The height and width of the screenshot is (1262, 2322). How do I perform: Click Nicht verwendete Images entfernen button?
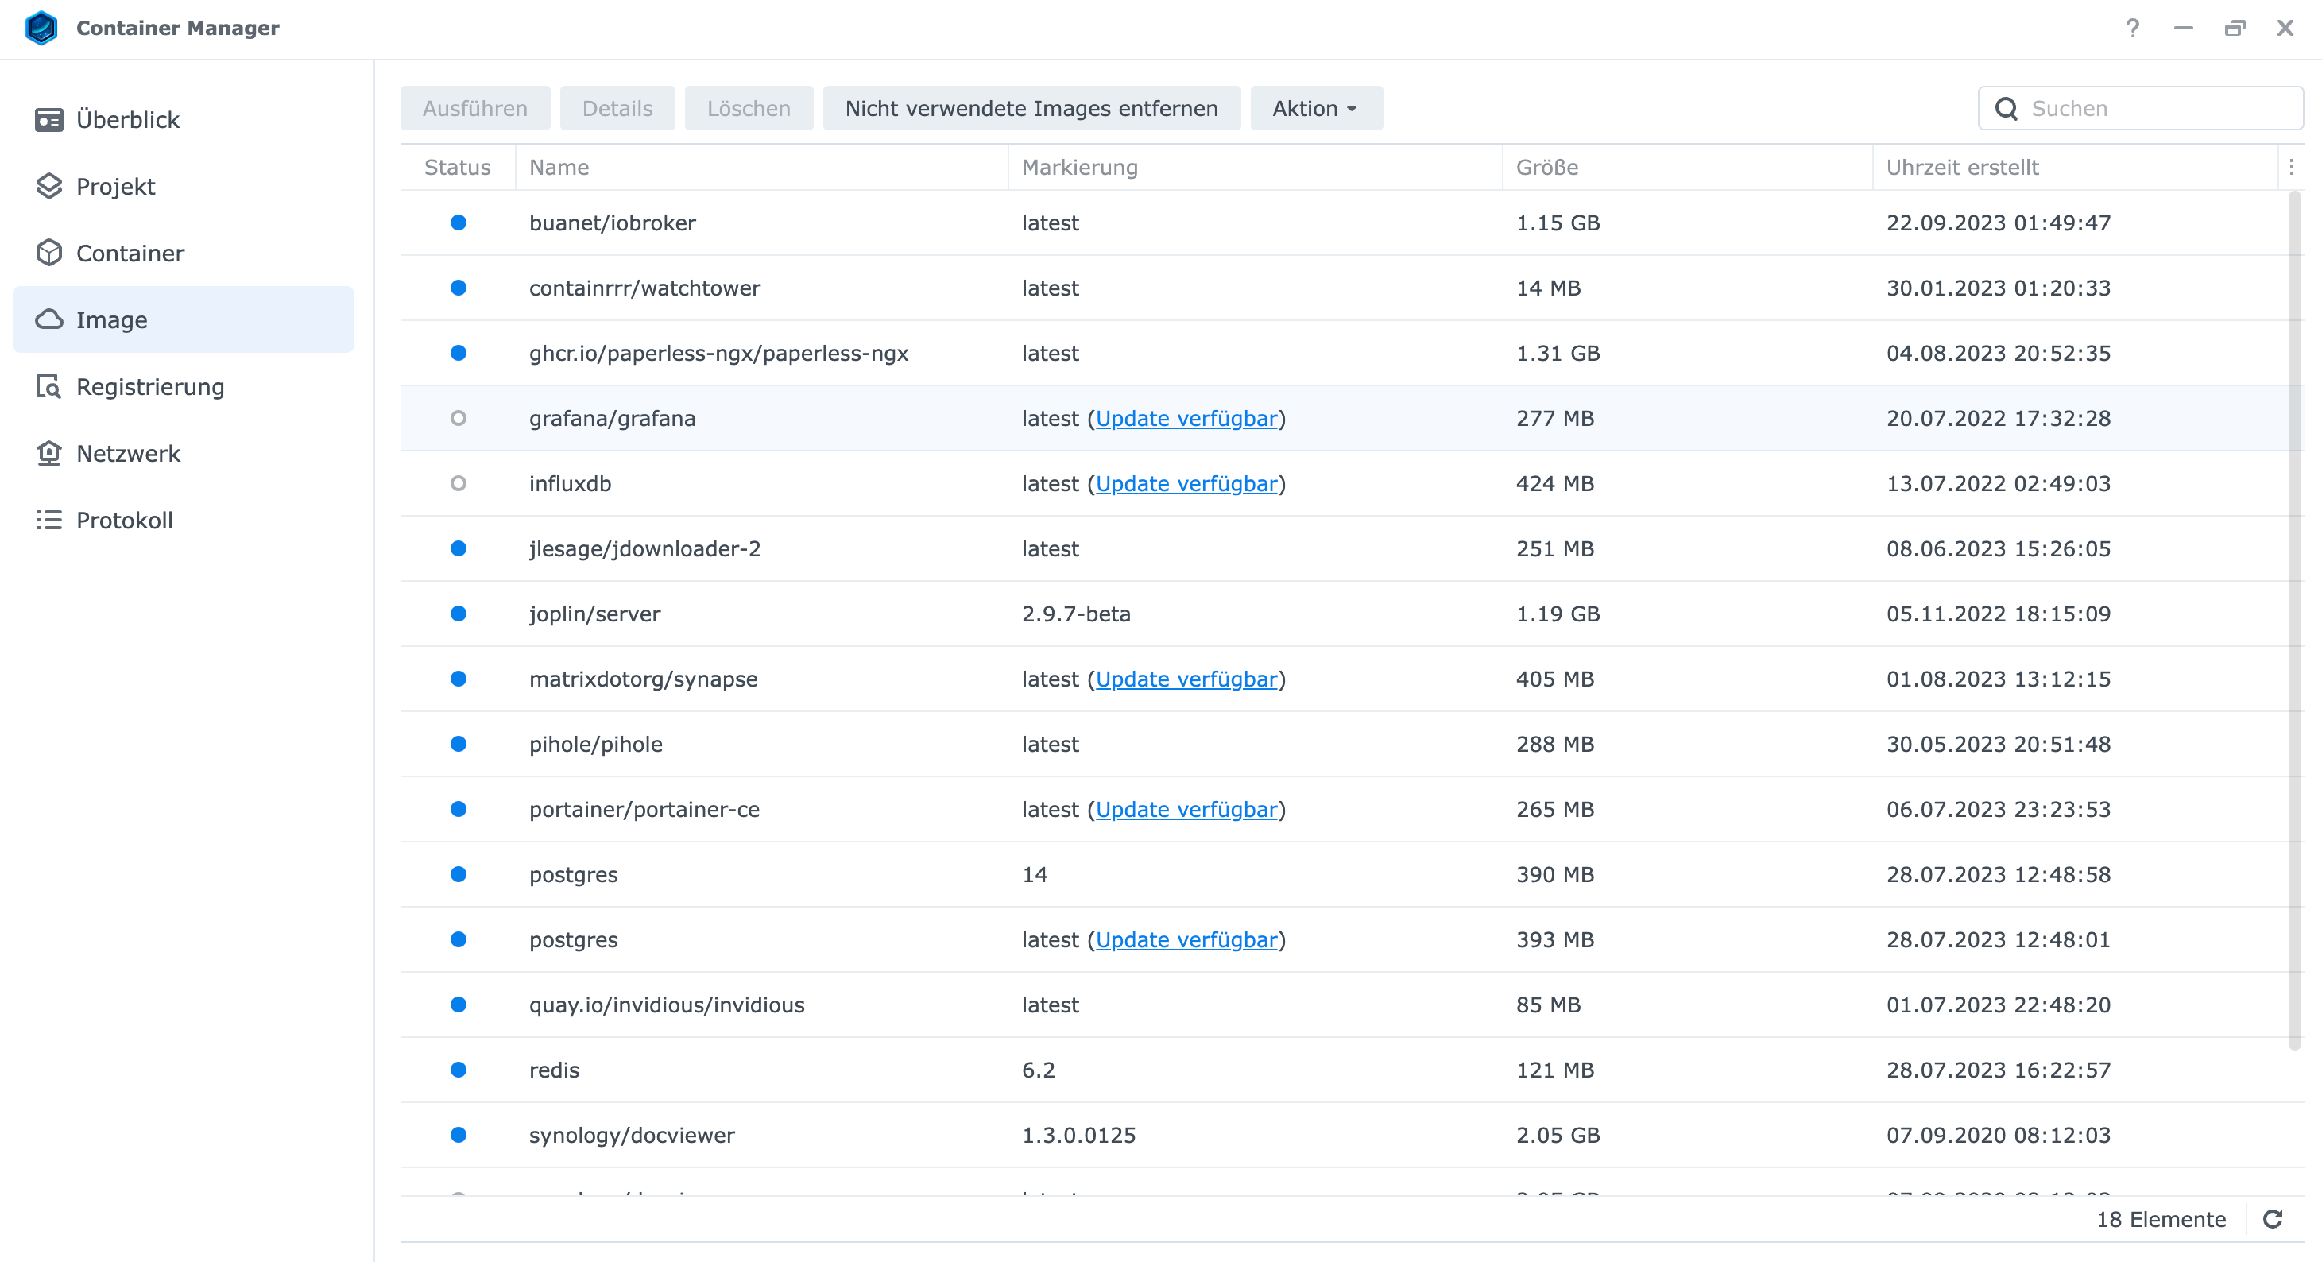click(1031, 108)
